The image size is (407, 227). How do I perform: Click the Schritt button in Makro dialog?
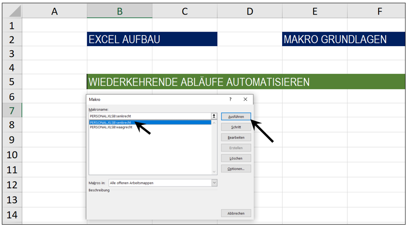point(236,127)
